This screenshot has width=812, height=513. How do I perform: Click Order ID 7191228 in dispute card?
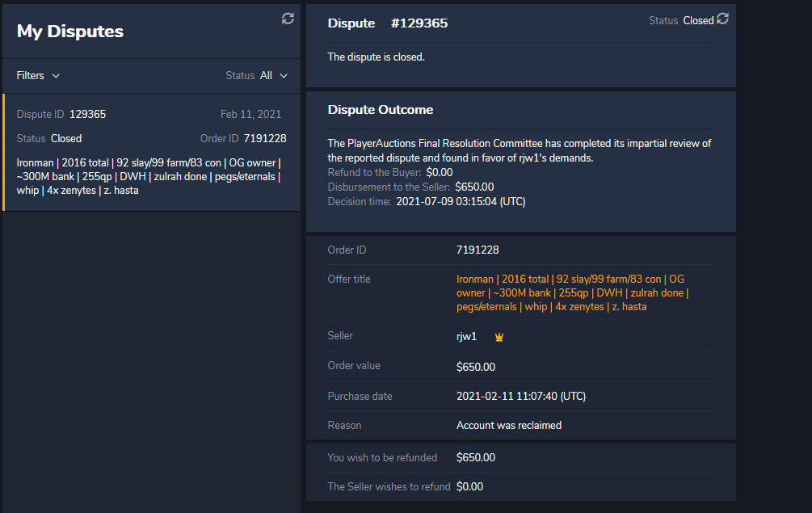[264, 139]
